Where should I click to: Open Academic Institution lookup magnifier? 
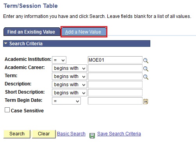[146, 60]
